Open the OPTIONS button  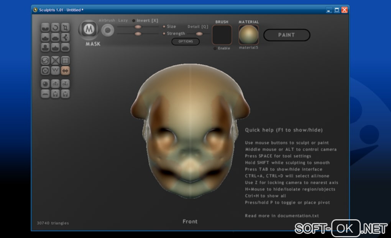click(x=186, y=41)
